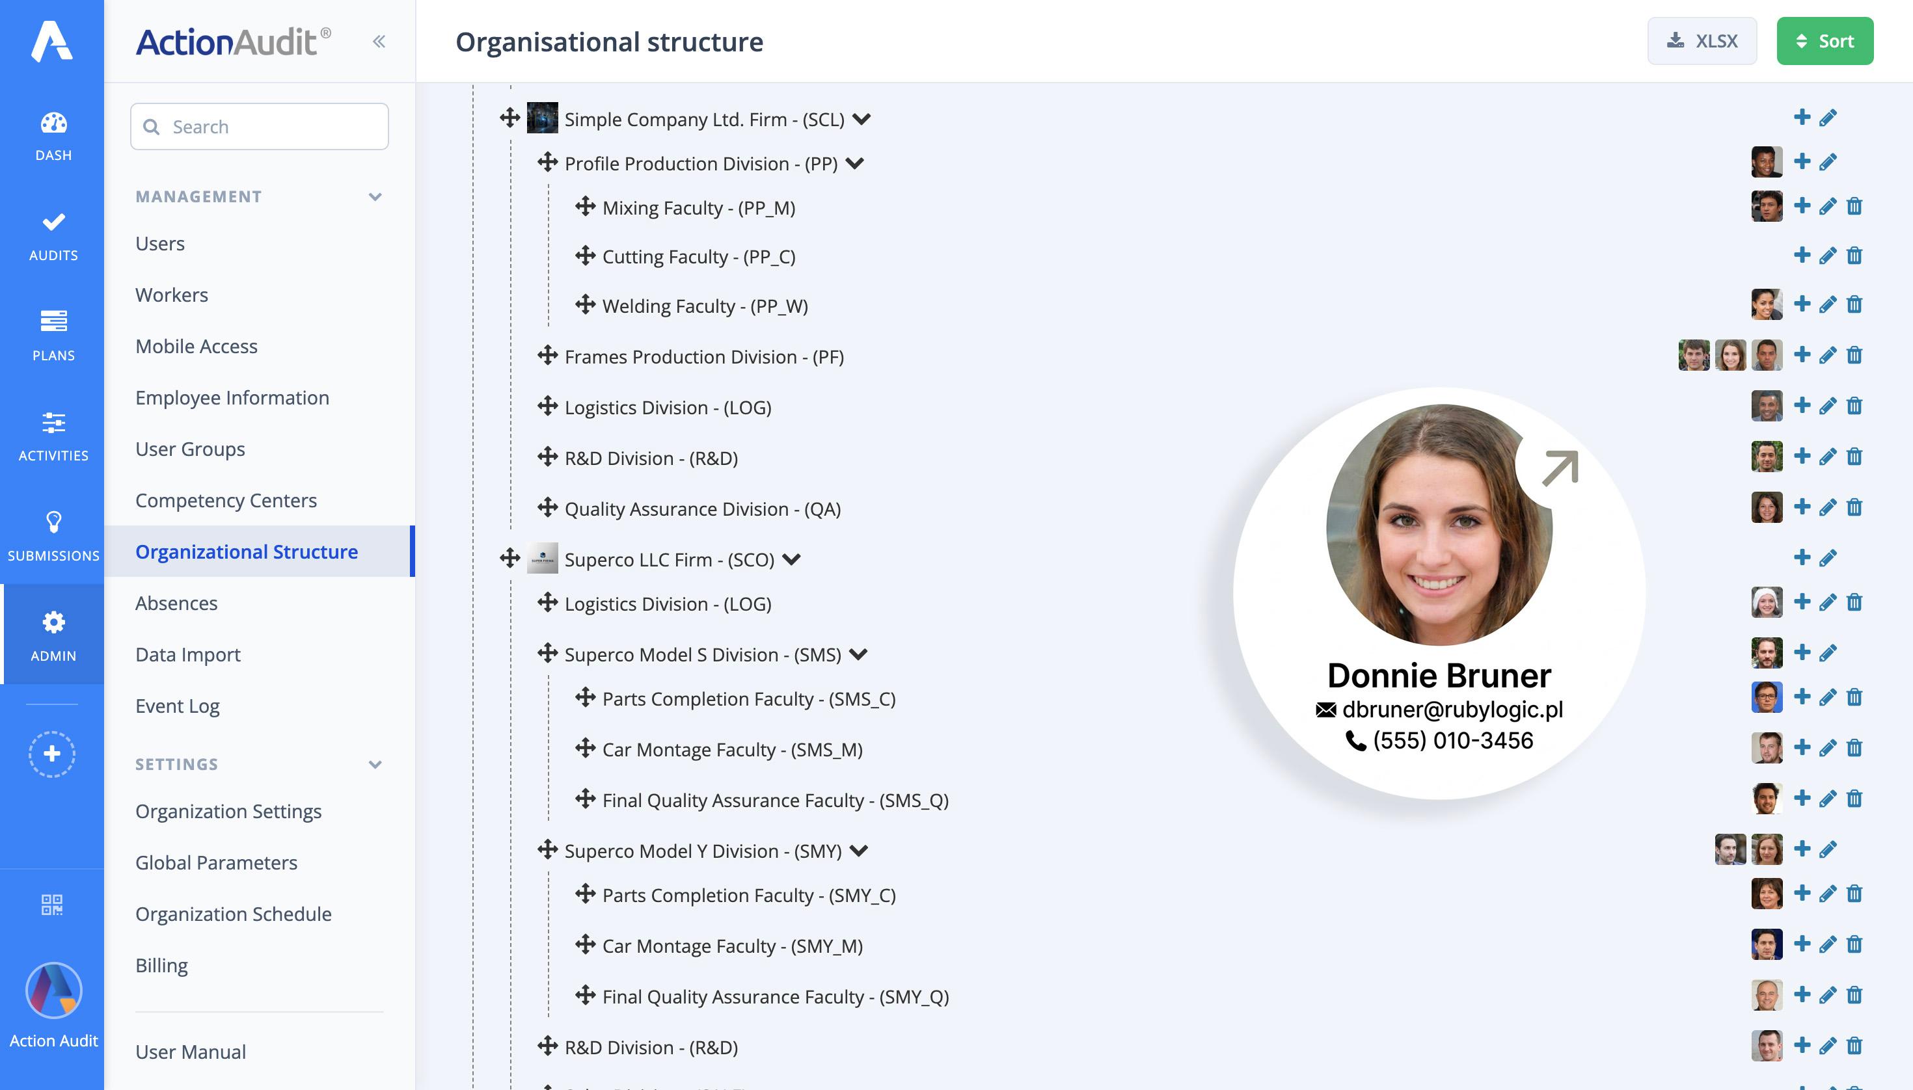Open the Billing page
The height and width of the screenshot is (1090, 1913).
point(162,966)
